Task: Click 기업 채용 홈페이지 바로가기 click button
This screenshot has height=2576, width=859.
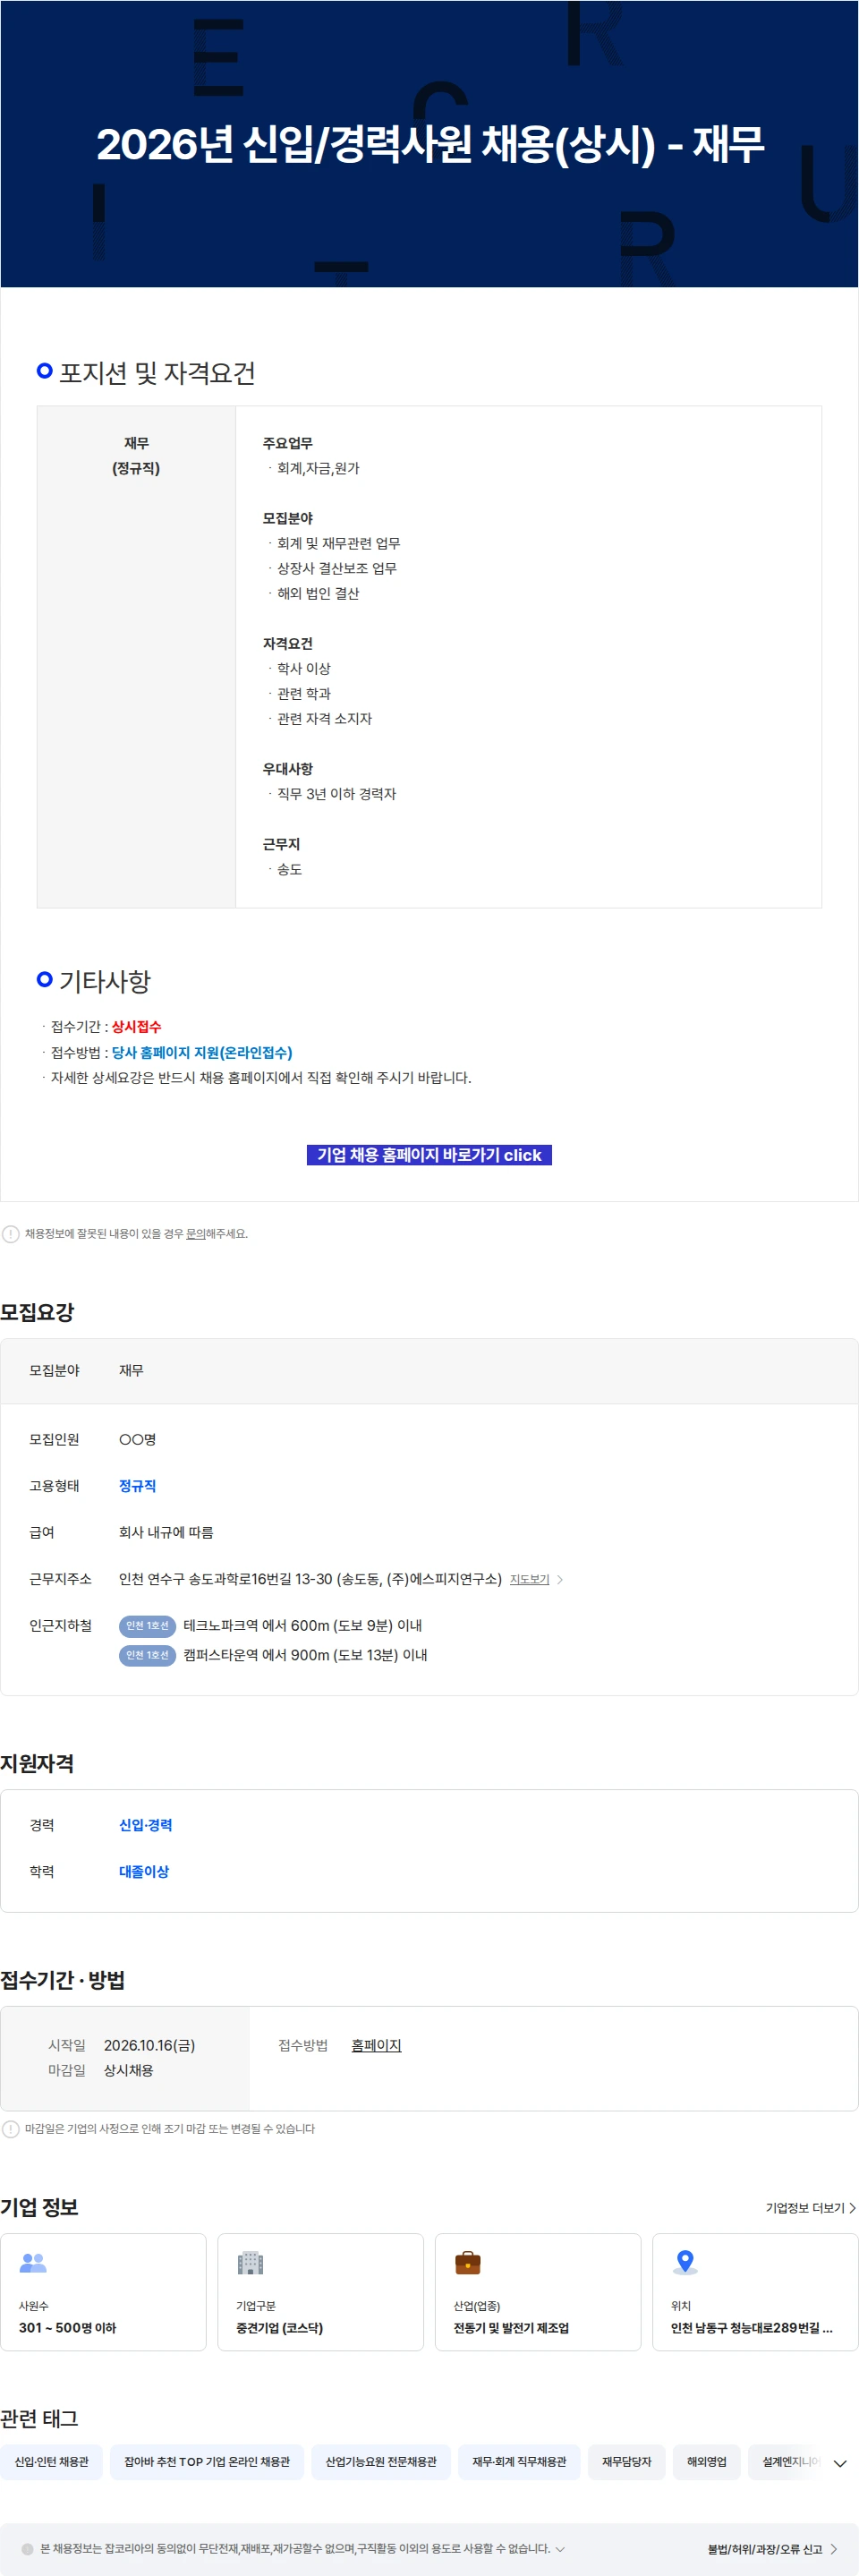Action: pyautogui.click(x=429, y=1155)
